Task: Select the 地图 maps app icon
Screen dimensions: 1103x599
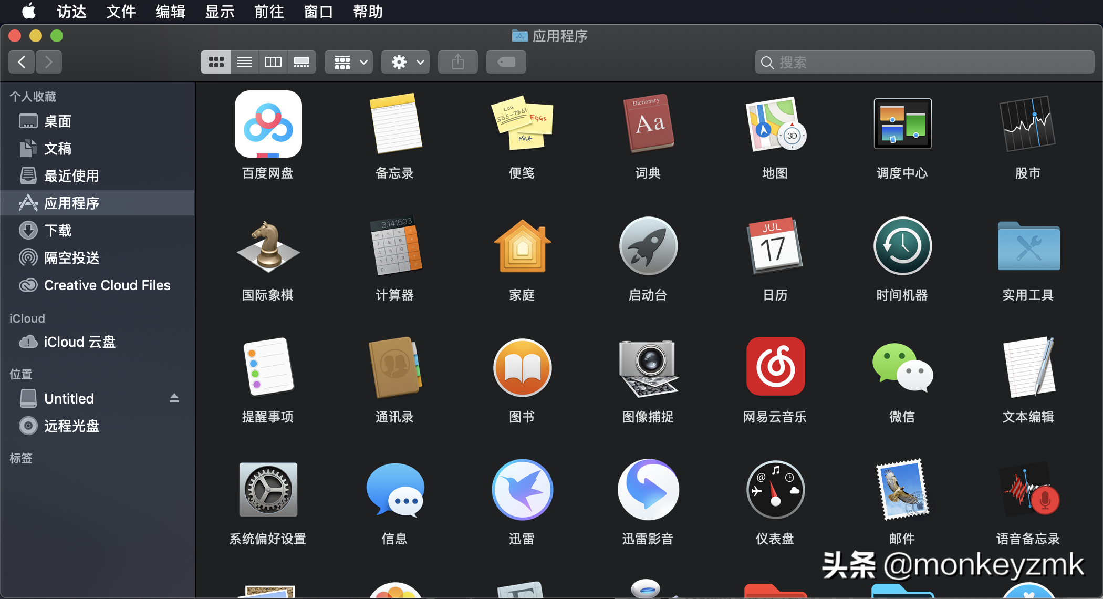Action: click(775, 124)
